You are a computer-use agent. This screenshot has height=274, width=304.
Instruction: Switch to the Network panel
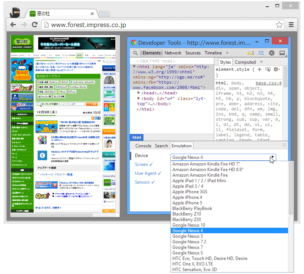point(173,53)
